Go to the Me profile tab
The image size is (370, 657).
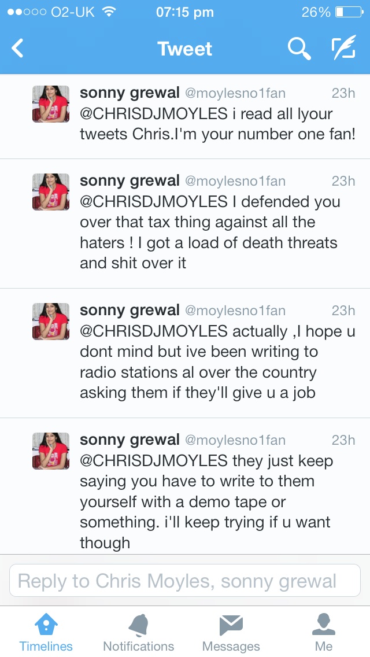pos(324,632)
